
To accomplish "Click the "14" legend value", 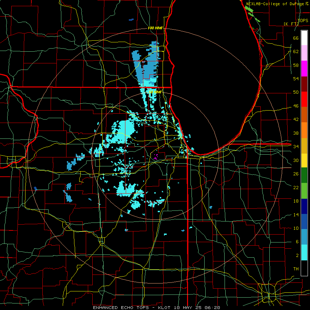I will [x=296, y=215].
